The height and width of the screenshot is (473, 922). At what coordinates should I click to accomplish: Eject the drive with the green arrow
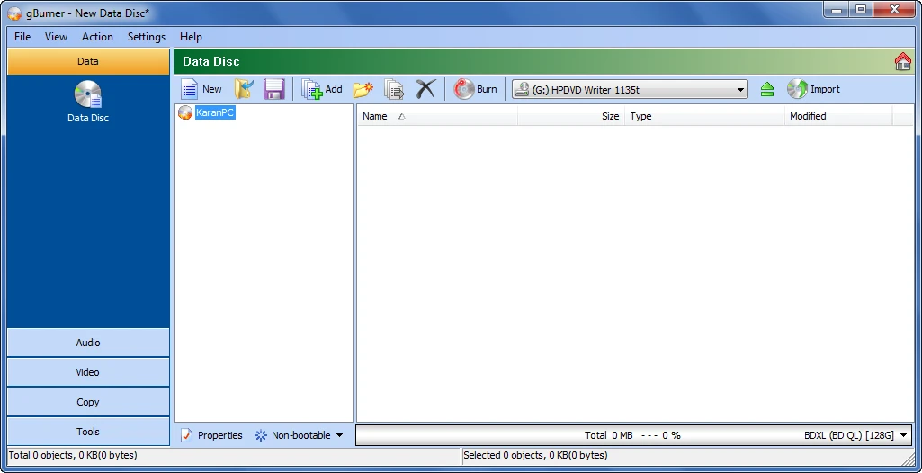766,89
